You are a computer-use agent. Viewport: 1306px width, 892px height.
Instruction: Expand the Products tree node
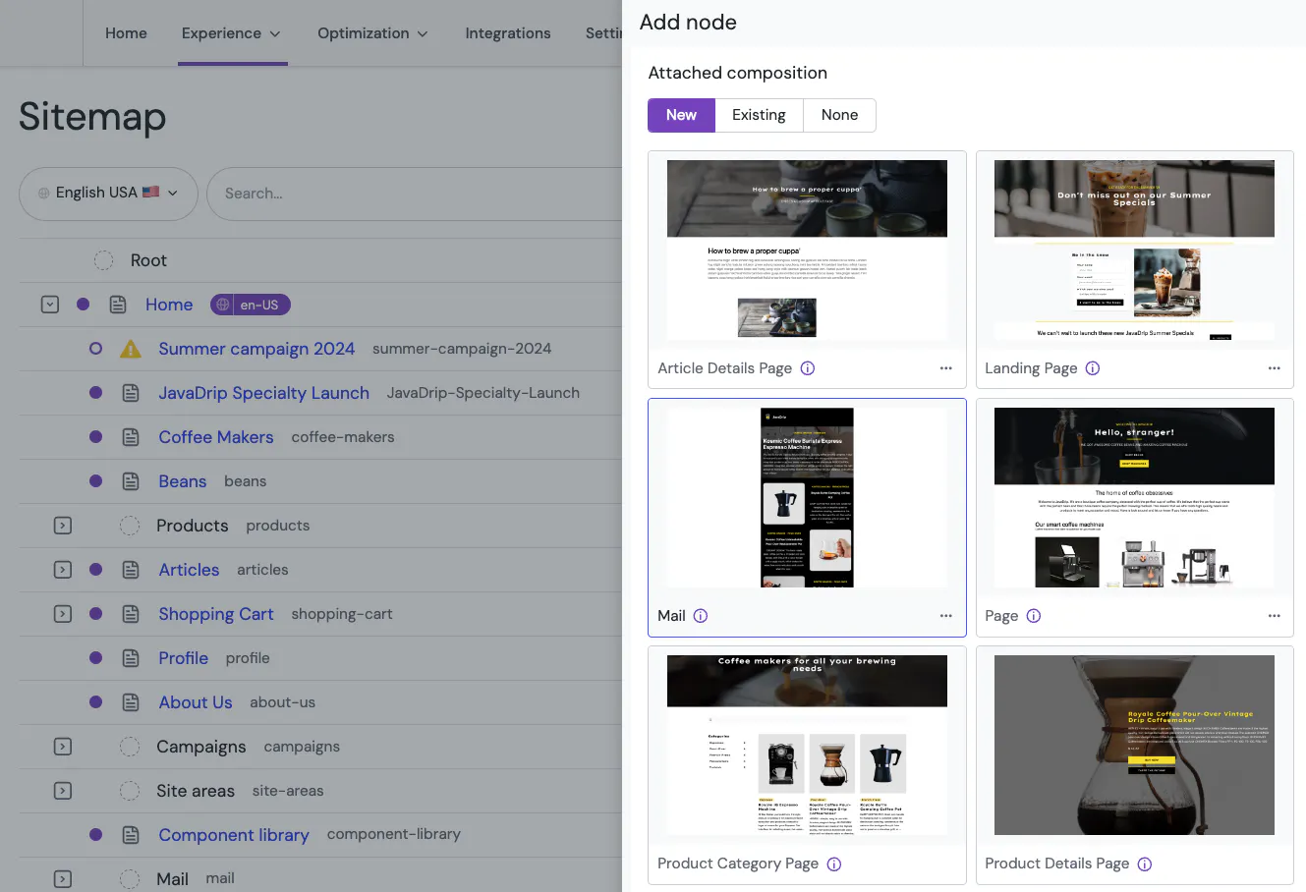tap(63, 526)
